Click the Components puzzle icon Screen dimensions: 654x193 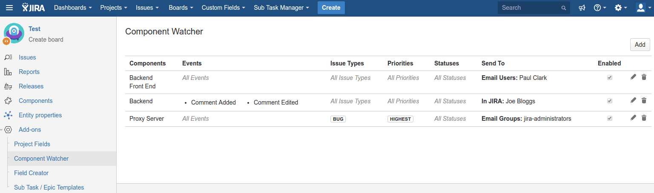pos(8,101)
